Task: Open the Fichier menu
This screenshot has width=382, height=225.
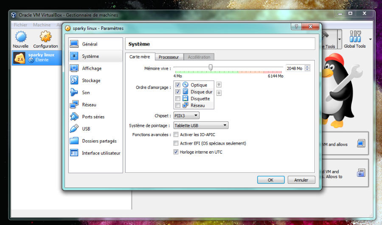Action: 20,25
